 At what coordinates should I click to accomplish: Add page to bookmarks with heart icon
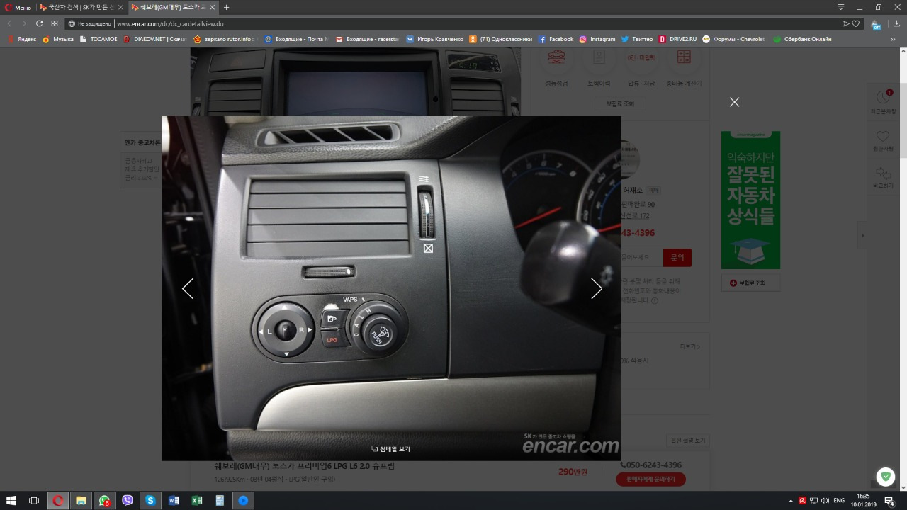point(856,23)
